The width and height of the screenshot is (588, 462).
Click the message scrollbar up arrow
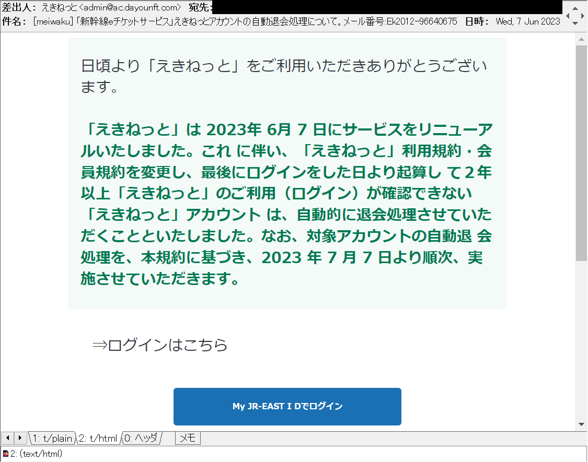(581, 39)
